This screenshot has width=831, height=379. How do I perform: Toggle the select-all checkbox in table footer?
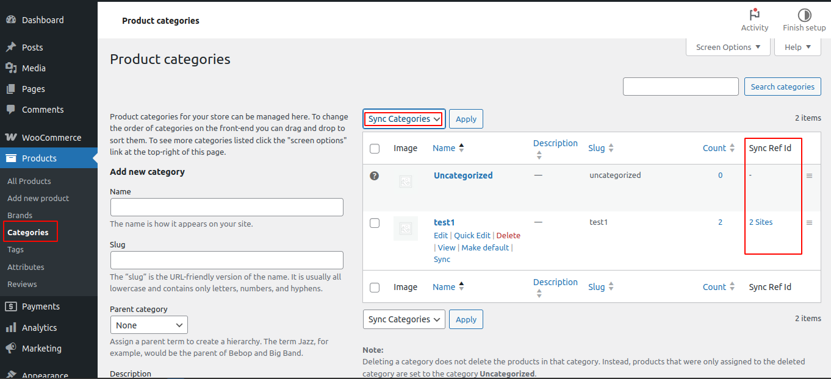pyautogui.click(x=375, y=288)
